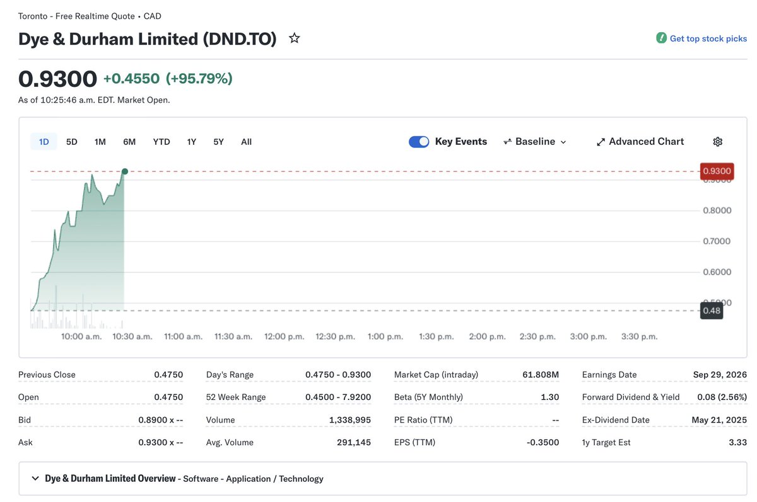This screenshot has width=757, height=502.
Task: Click the Dye & Durham Limited (DND.TO) heading
Action: coord(148,39)
